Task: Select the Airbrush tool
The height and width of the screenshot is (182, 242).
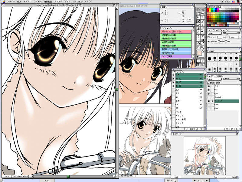Action: (199, 21)
